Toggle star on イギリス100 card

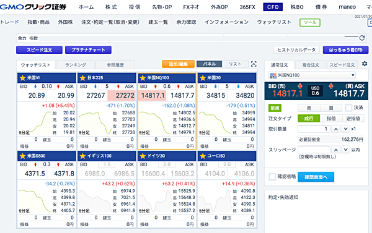click(82, 156)
